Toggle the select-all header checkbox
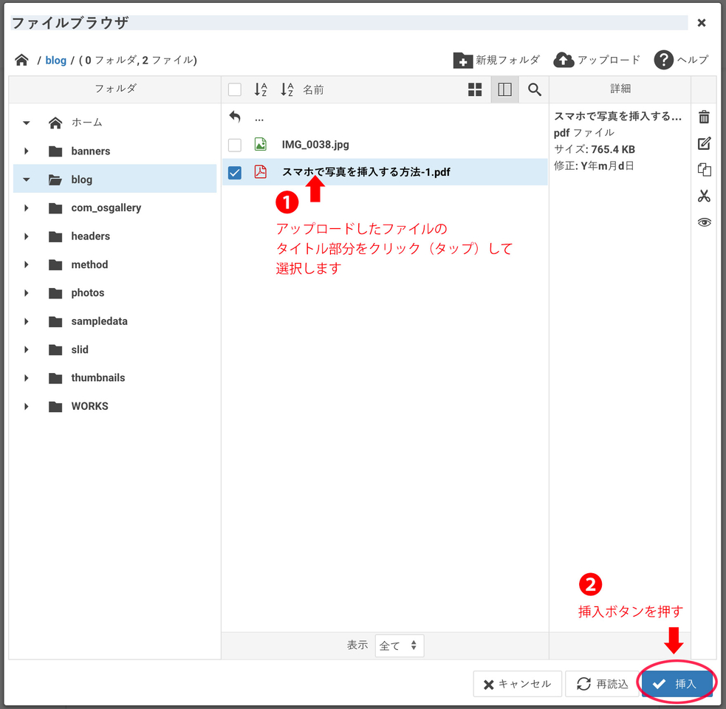This screenshot has width=726, height=709. pyautogui.click(x=235, y=90)
